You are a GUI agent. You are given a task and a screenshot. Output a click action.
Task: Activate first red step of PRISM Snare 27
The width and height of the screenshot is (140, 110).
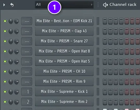[127, 41]
